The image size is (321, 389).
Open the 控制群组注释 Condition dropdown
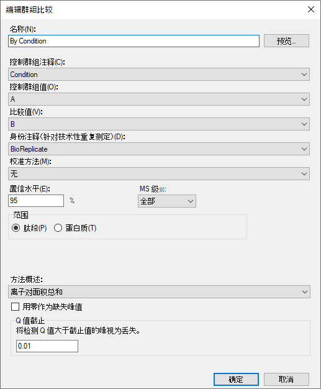click(159, 75)
